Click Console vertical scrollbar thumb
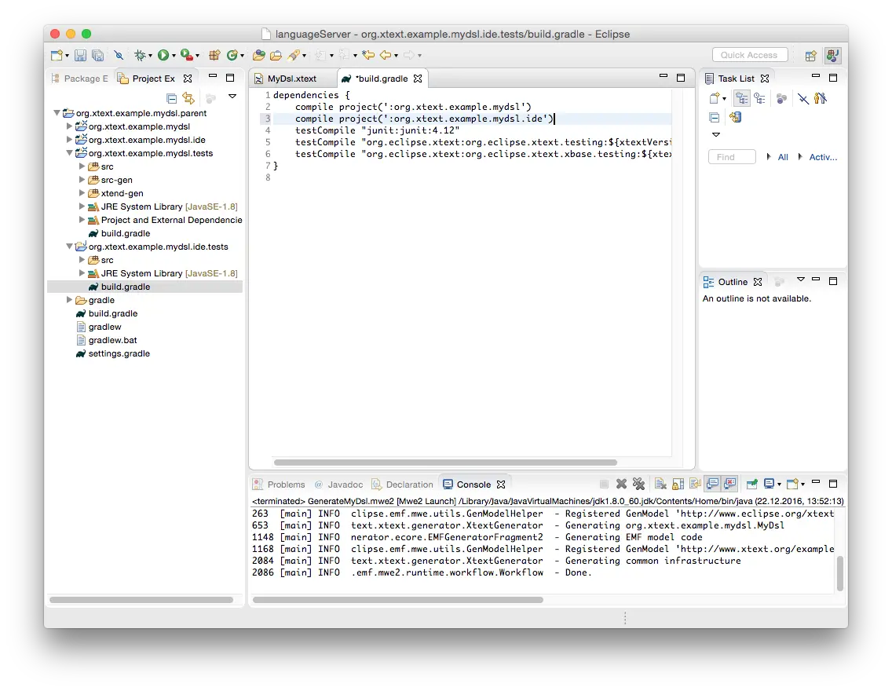This screenshot has height=691, width=892. (x=839, y=573)
